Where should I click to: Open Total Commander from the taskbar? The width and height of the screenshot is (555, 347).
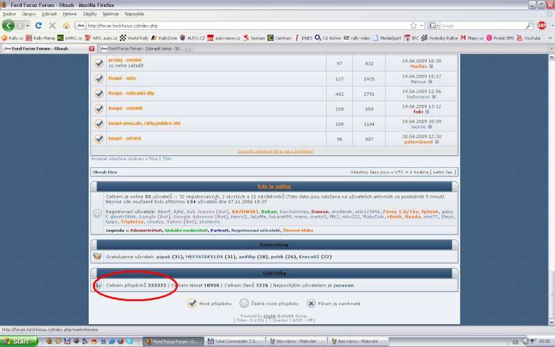point(236,341)
